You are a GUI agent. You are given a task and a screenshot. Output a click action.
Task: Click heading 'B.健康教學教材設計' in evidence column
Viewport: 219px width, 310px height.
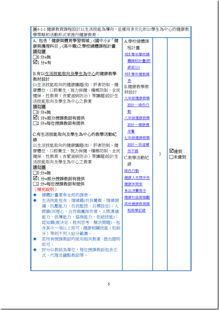click(137, 89)
